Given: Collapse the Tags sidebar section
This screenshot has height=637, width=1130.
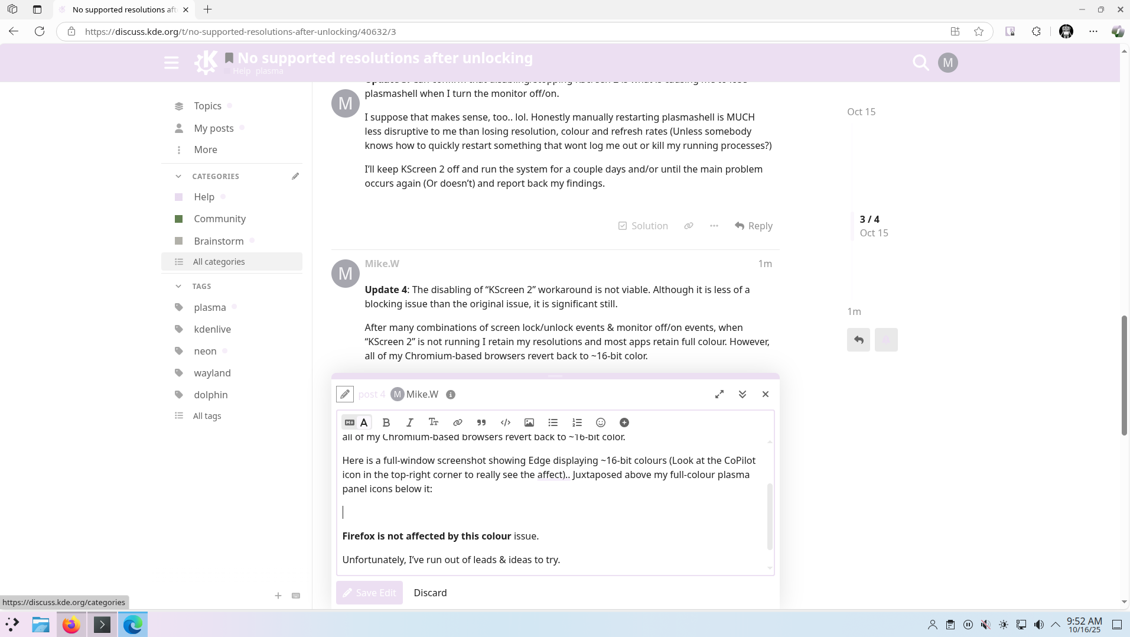Looking at the screenshot, I should (178, 286).
